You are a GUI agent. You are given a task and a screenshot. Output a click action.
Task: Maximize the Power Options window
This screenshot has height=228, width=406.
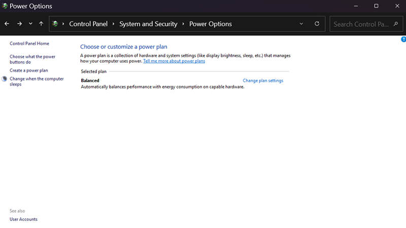(x=376, y=6)
